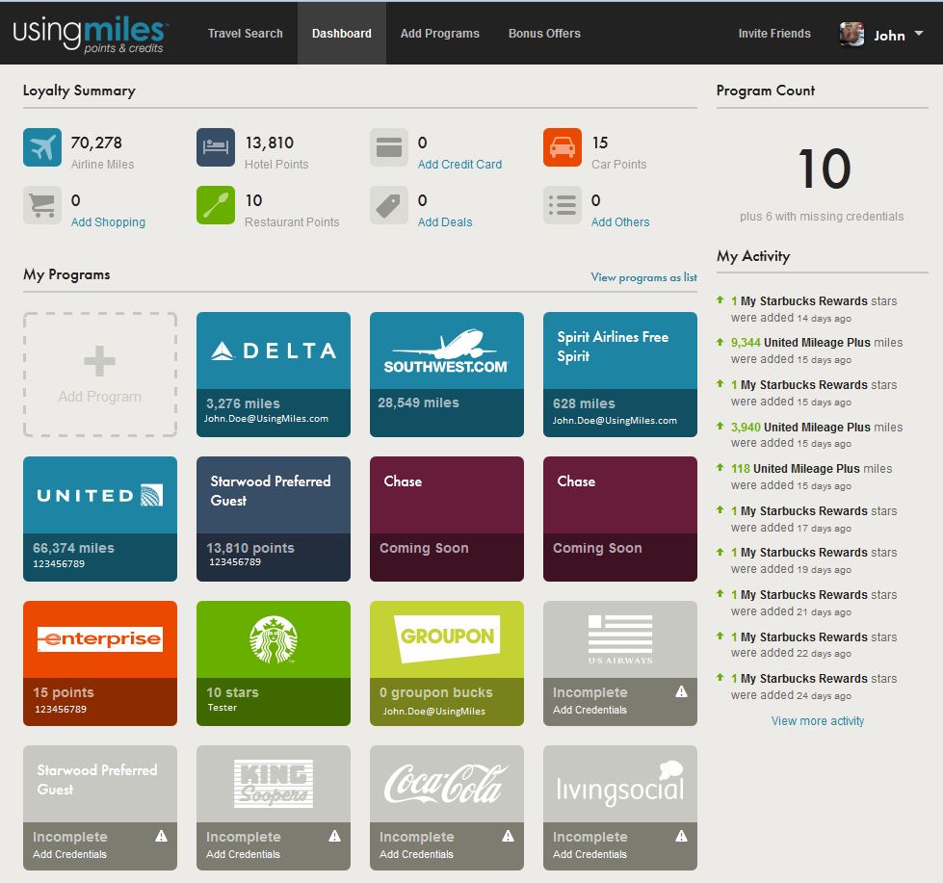Click Add Credentials on King Soopers tile
The image size is (943, 883).
click(243, 854)
